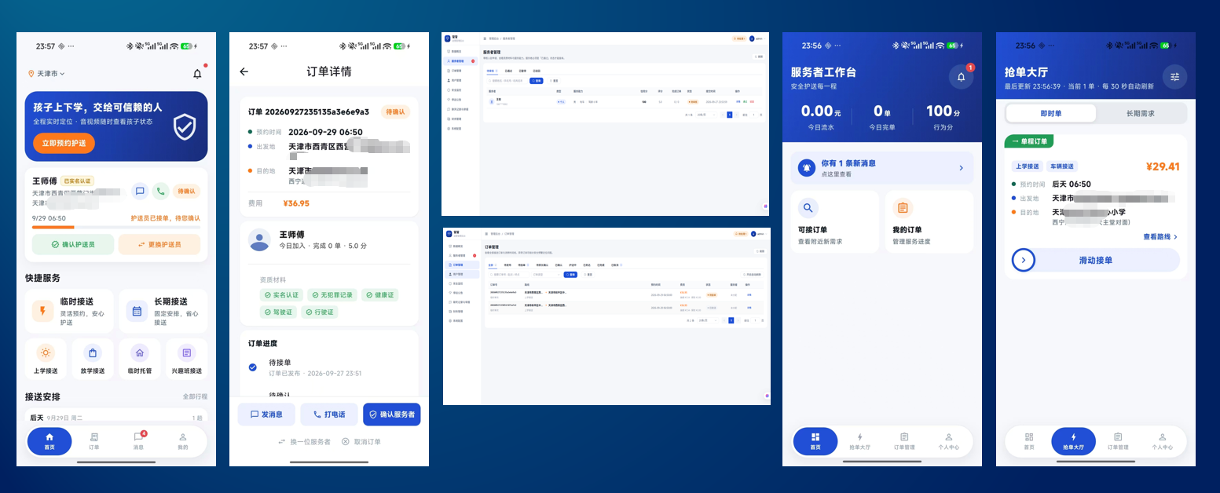Tap the notification bell beside the 天津市 selector
Screen dimensions: 1220x493
[x=197, y=74]
